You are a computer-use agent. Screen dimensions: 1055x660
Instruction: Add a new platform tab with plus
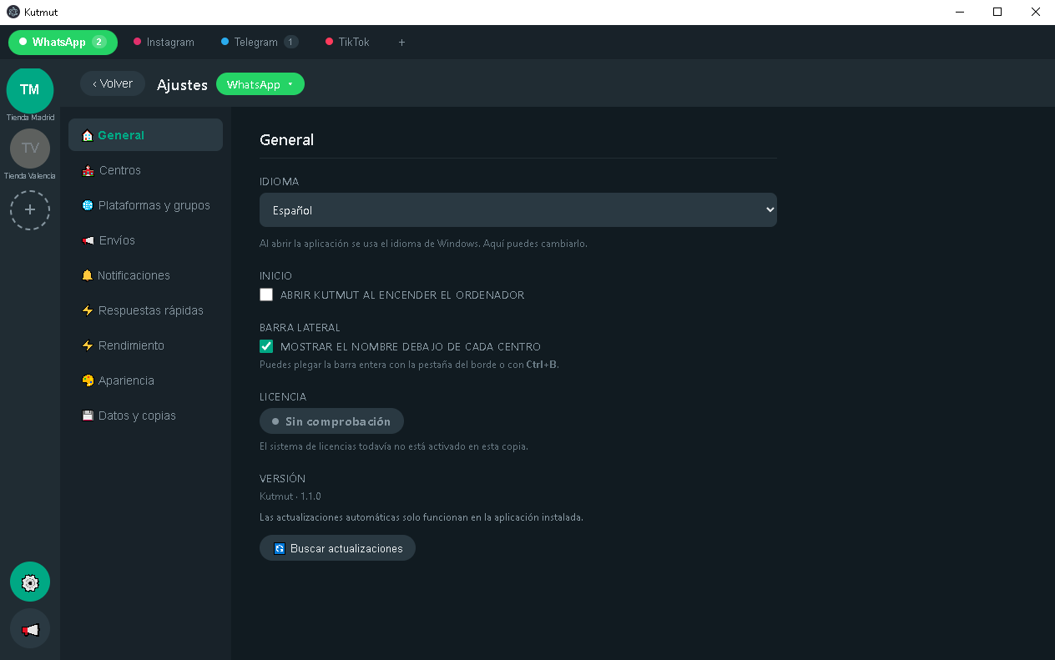[x=401, y=42]
